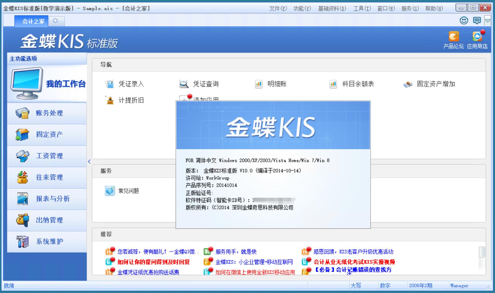This screenshot has height=293, width=495.
Task: Click the icon beside 您若诚荐 news item
Action: 109,251
